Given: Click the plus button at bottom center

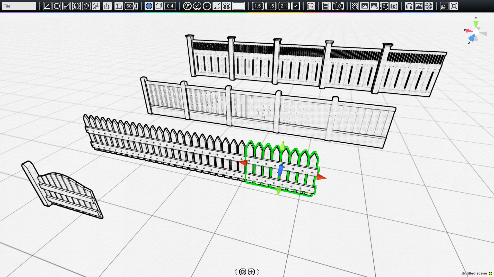Looking at the screenshot, I should pyautogui.click(x=251, y=272).
